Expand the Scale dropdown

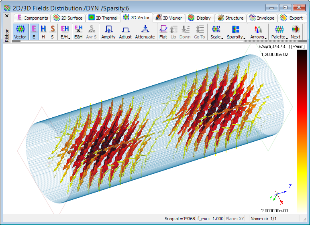(216, 32)
